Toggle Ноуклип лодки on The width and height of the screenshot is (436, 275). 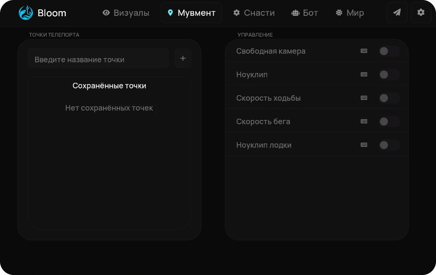(389, 145)
